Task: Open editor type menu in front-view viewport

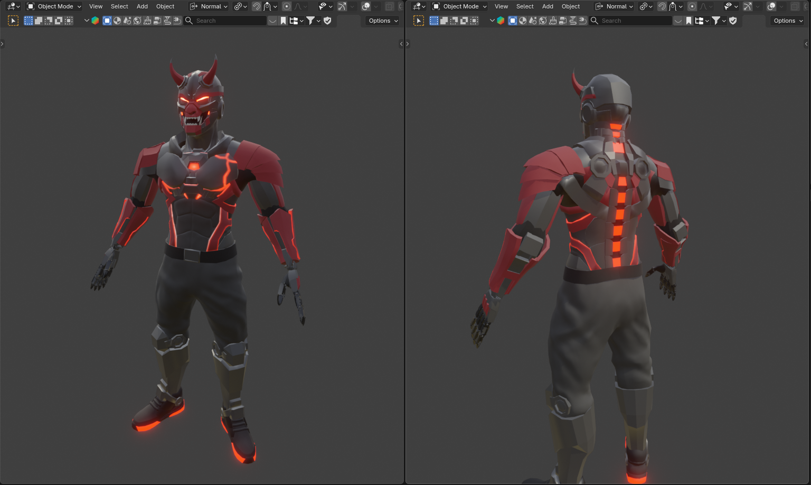Action: click(x=13, y=6)
